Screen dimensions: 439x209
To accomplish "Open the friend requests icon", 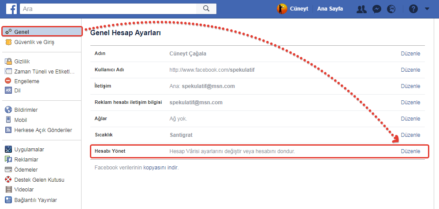I will (362, 9).
